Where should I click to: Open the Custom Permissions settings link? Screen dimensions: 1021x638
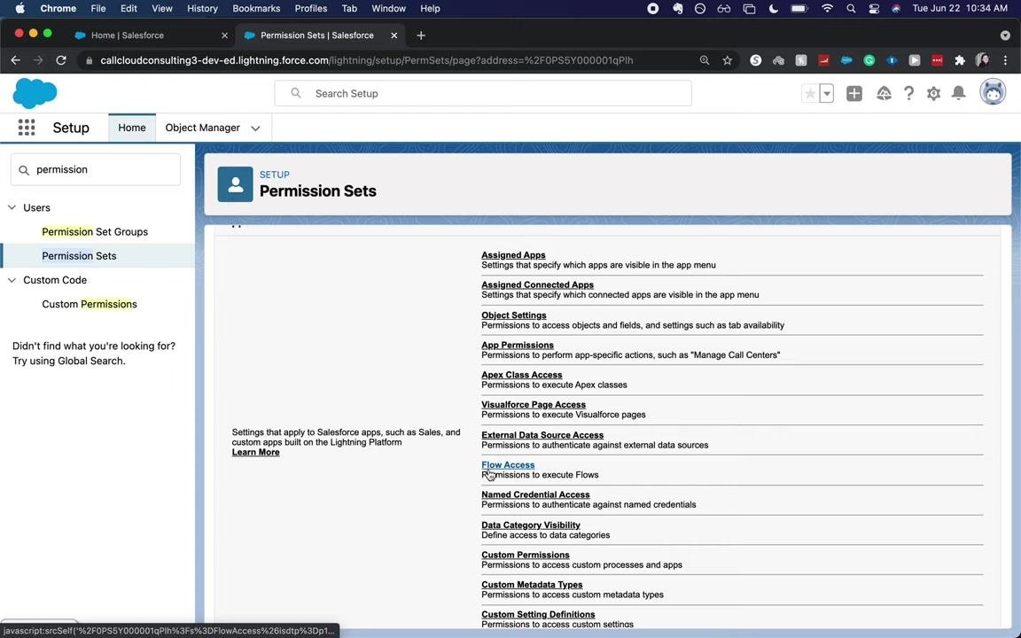click(526, 555)
